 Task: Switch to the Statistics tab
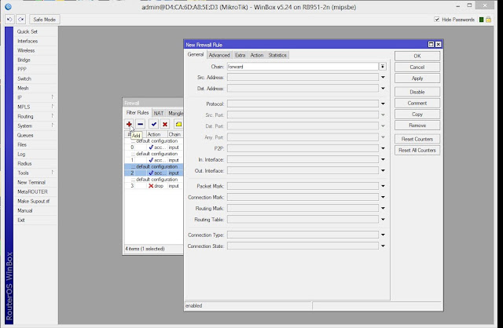pos(277,55)
